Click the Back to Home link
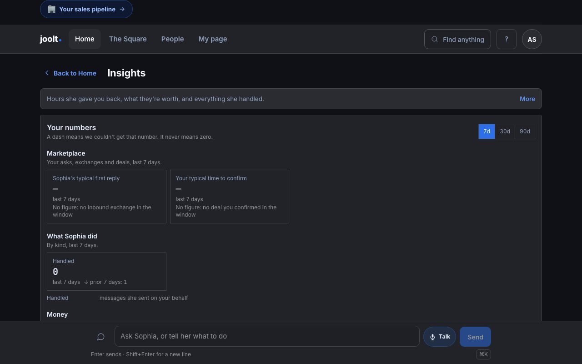Image resolution: width=582 pixels, height=364 pixels. click(70, 73)
